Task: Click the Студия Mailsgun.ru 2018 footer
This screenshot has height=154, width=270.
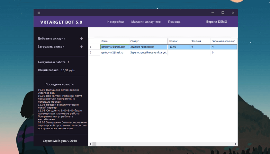Action: coord(60,141)
